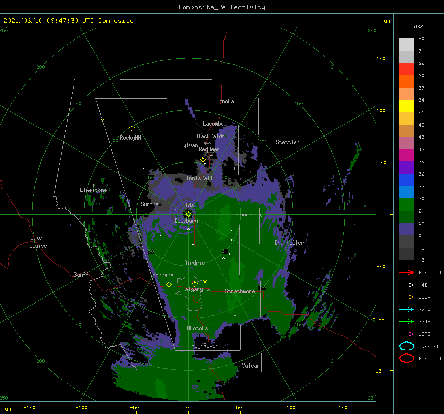
Task: Click the Cochrane label
Action: tap(161, 275)
